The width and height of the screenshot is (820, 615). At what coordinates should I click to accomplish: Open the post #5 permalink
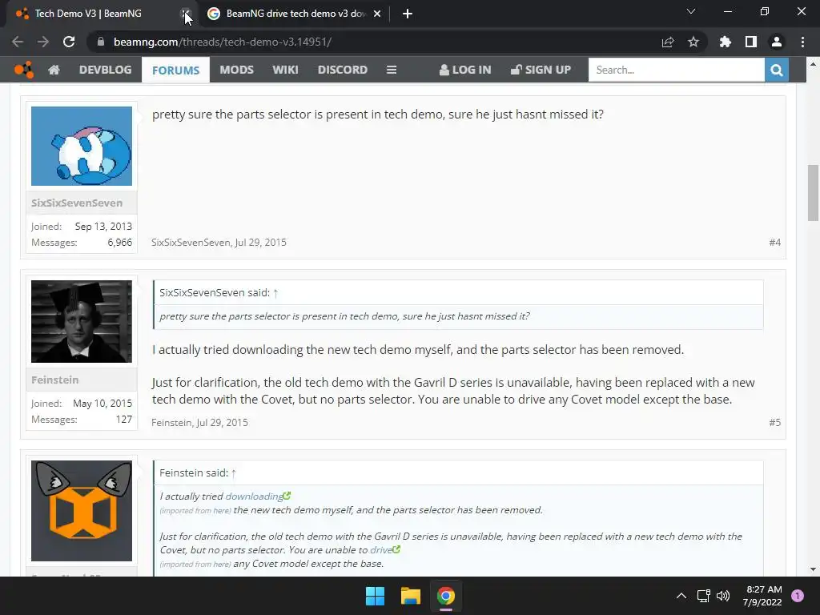pos(774,423)
